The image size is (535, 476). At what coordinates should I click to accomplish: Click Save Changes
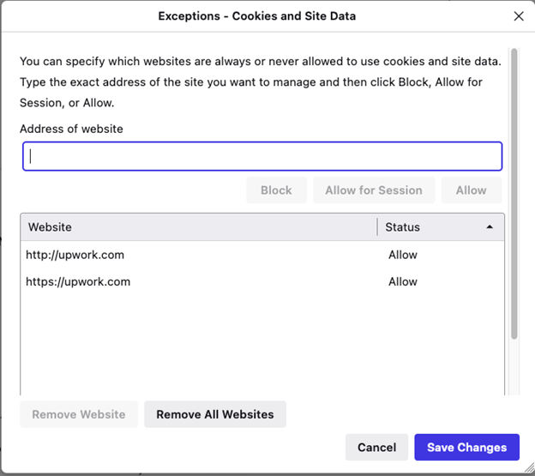tap(466, 447)
